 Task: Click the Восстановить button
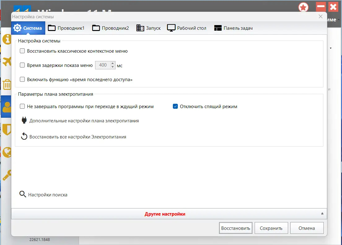point(235,228)
